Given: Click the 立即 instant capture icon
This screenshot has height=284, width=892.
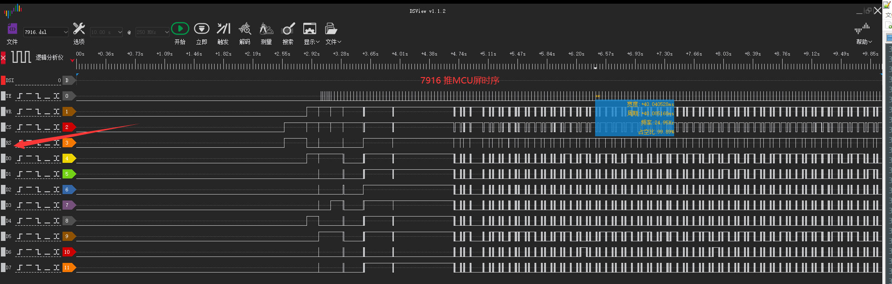Looking at the screenshot, I should tap(202, 28).
